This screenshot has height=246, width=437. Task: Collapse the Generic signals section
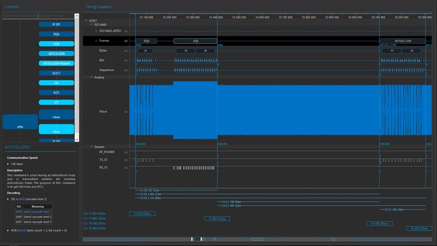91,147
